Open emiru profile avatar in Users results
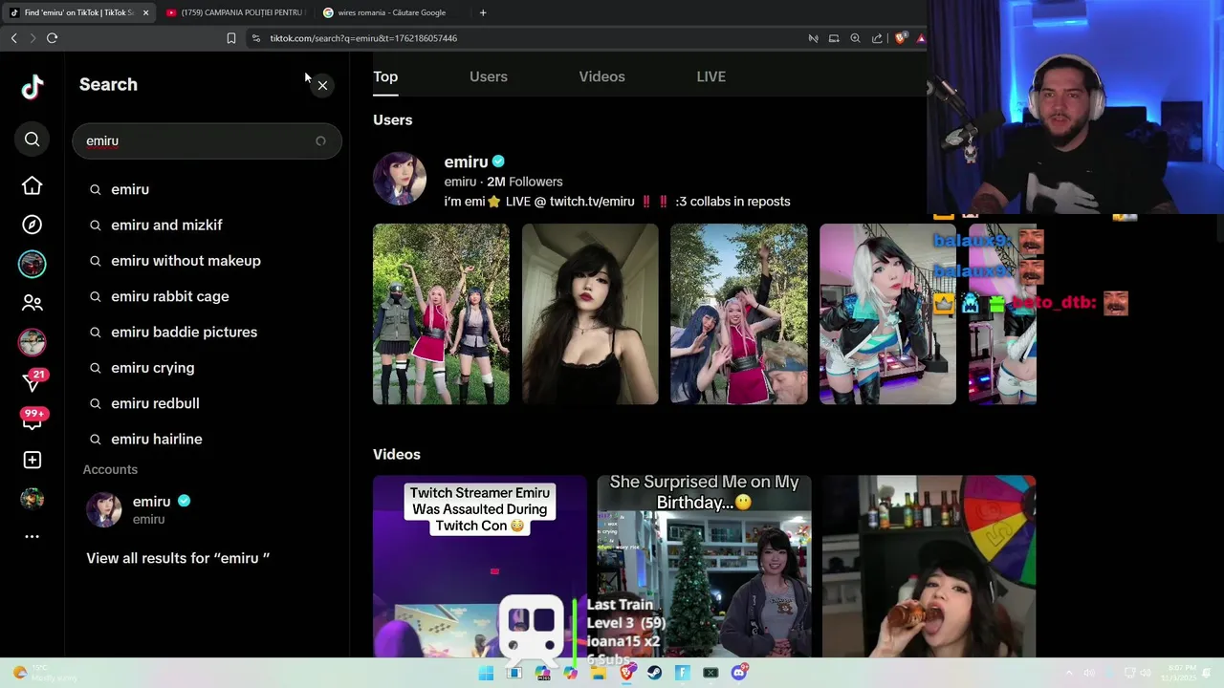1224x688 pixels. tap(400, 179)
